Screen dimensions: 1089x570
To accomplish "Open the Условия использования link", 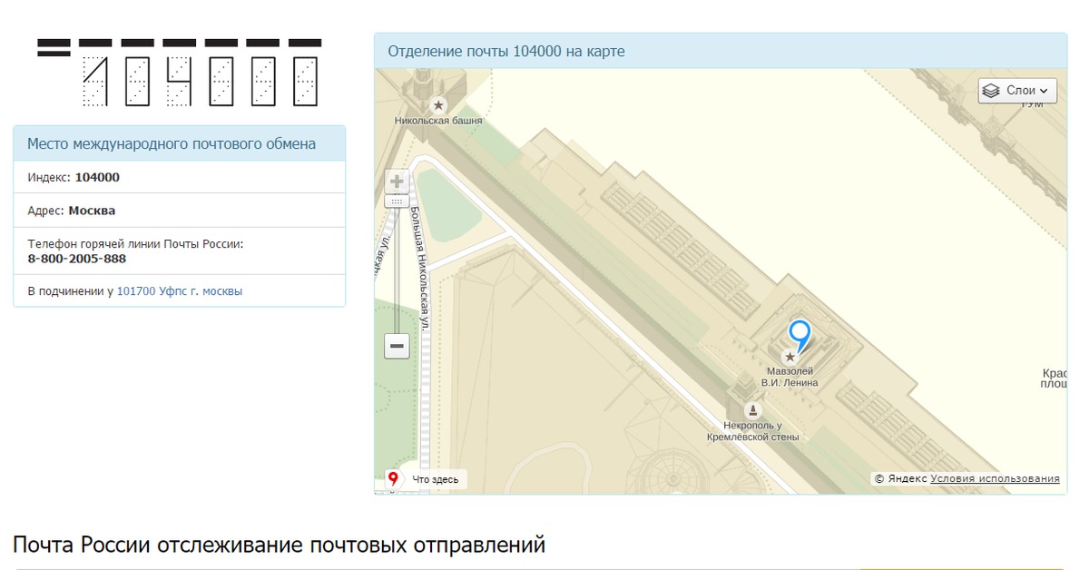I will pos(995,479).
